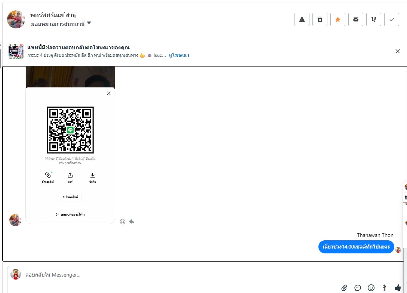The image size is (407, 293).
Task: Click page avatar beside reply field
Action: [x=16, y=274]
